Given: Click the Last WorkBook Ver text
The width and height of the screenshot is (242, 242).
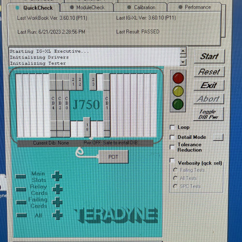Looking at the screenshot, I should 52,18.
